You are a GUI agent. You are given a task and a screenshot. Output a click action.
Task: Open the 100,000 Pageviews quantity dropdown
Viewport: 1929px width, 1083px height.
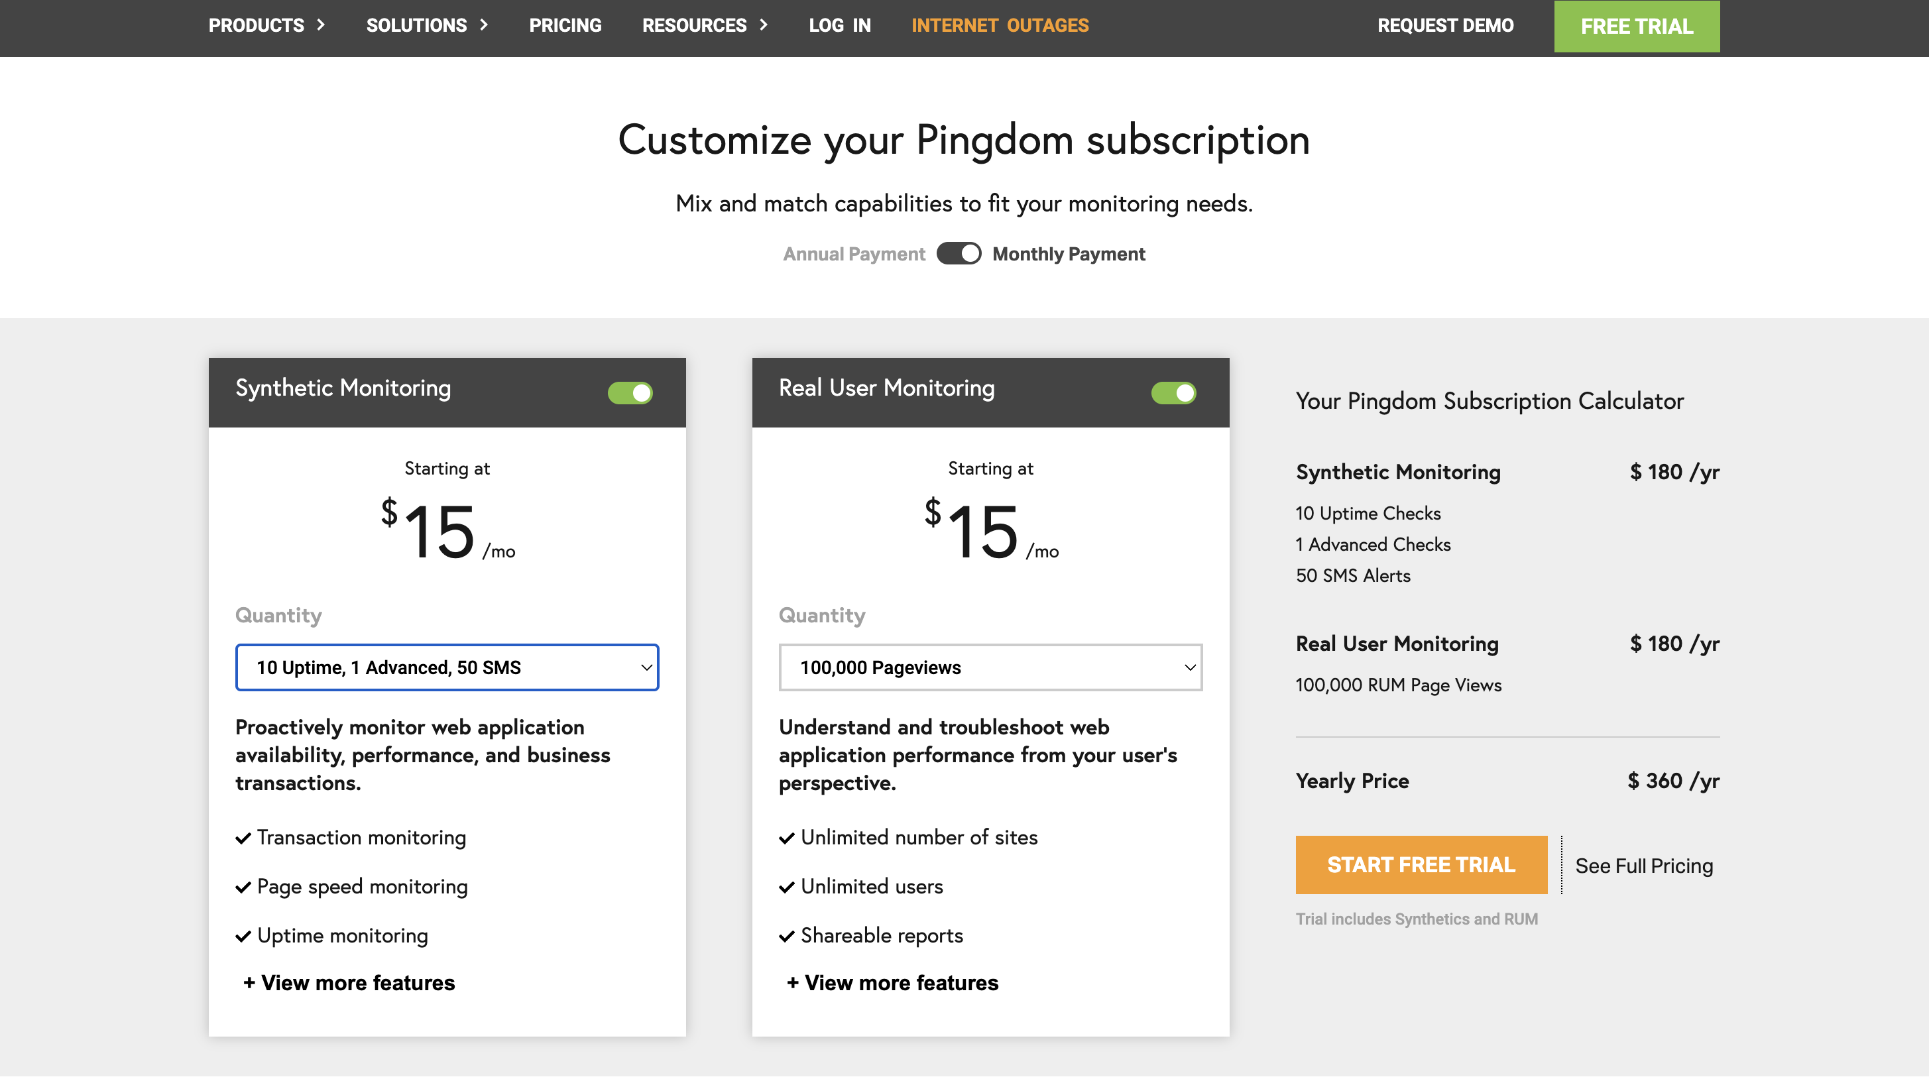(x=990, y=667)
